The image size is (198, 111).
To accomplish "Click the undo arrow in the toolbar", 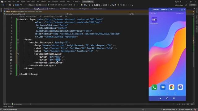I will tap(21, 5).
